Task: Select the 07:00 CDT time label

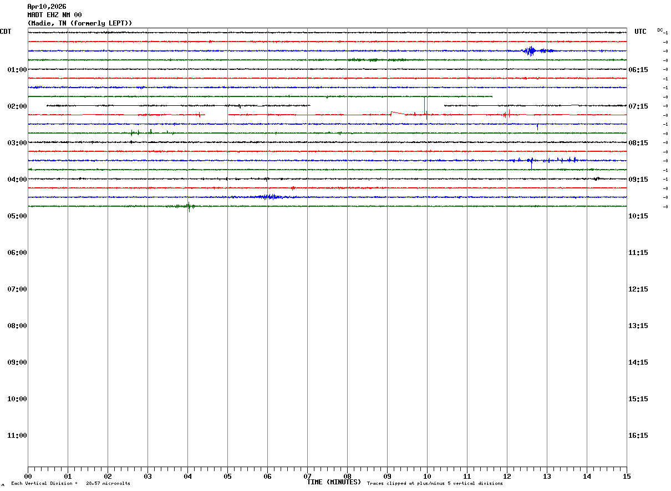Action: point(17,289)
